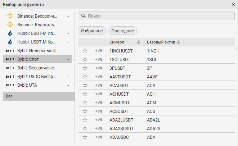Image resolution: width=238 pixels, height=146 pixels.
Task: Select the ADAUSDC symbol
Action: 119,137
